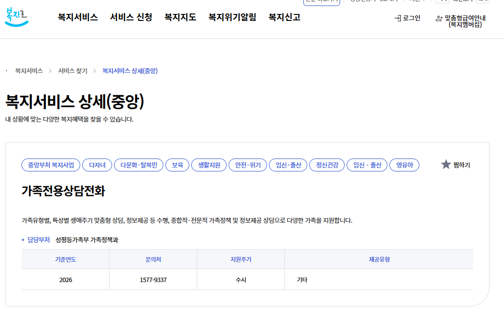Select the 중앙부처 복지사업 tag
Viewport: 504px width, 311px height.
(x=51, y=165)
